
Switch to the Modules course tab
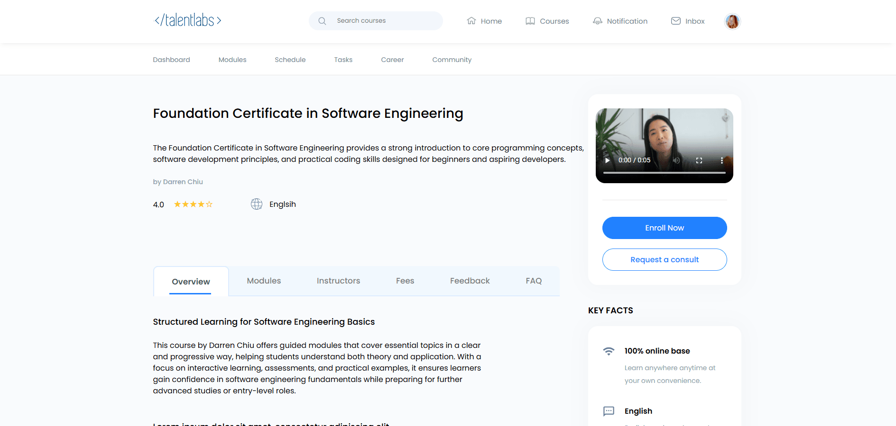click(264, 281)
